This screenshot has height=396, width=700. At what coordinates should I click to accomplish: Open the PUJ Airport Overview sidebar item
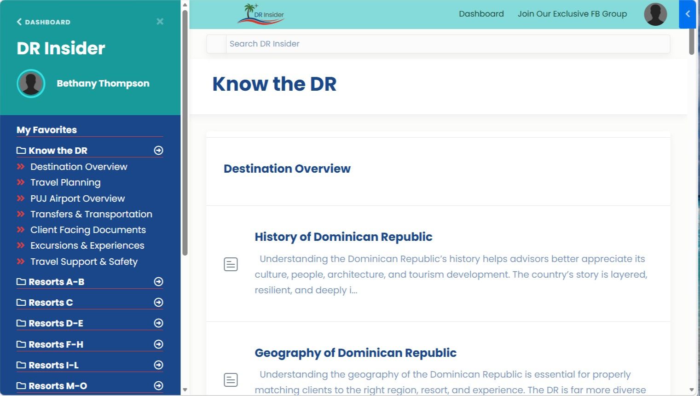point(78,198)
